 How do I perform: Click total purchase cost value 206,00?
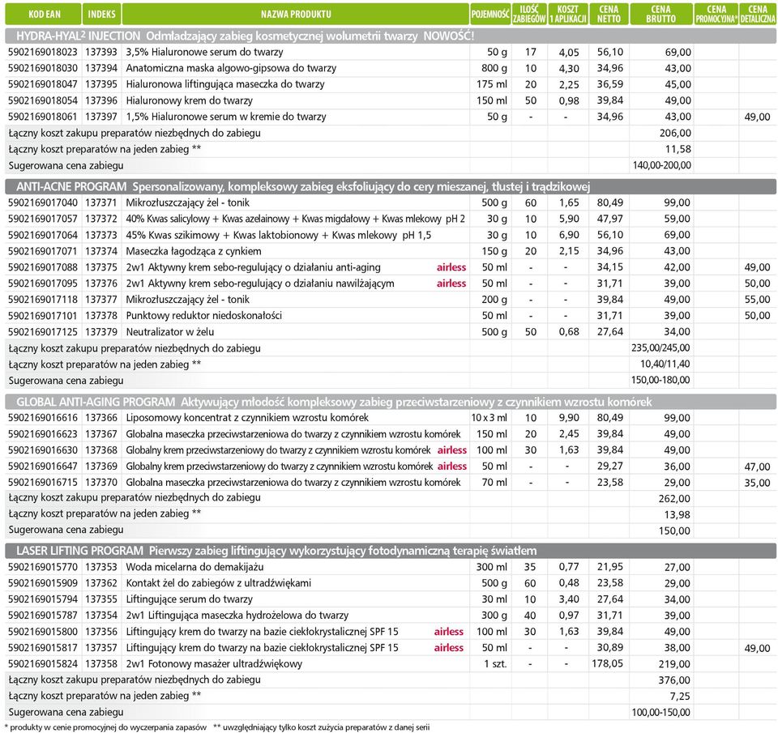[675, 133]
